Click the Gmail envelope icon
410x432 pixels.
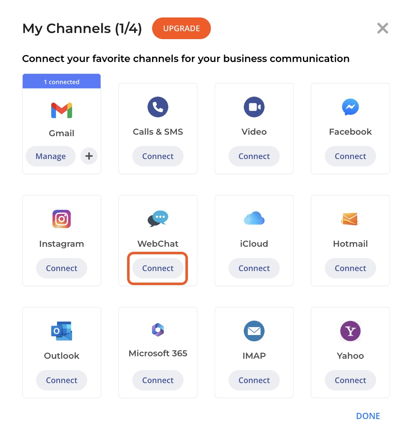(x=62, y=110)
